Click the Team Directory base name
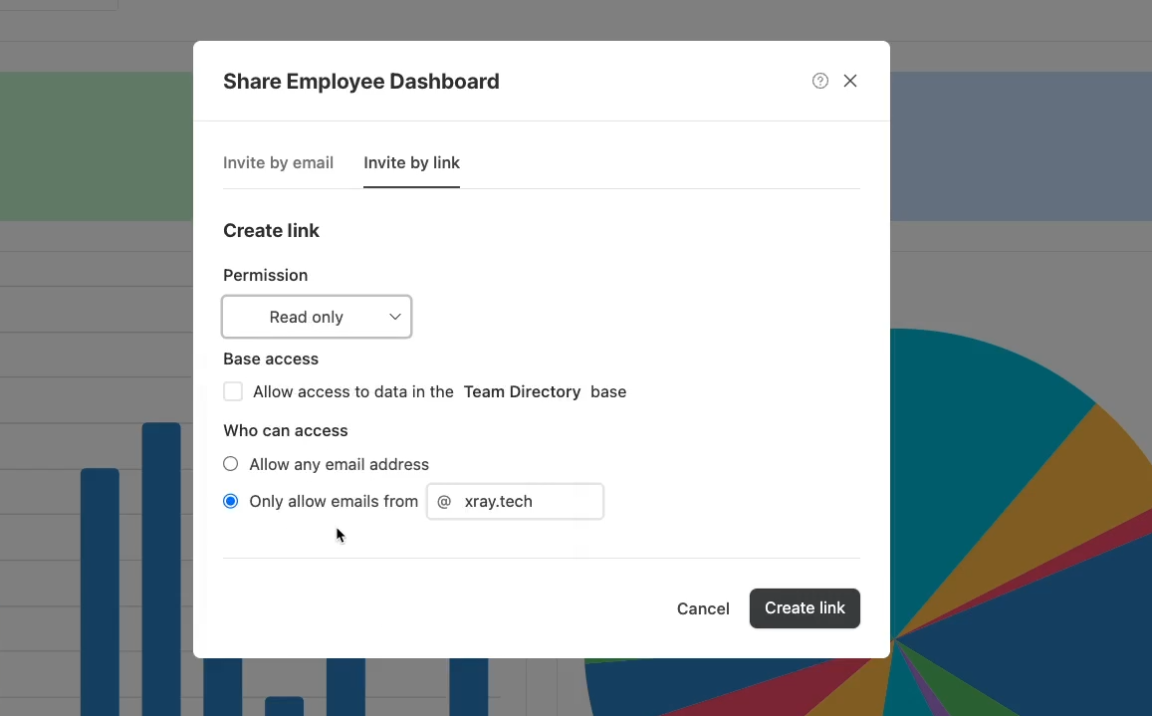This screenshot has height=716, width=1152. click(x=522, y=391)
